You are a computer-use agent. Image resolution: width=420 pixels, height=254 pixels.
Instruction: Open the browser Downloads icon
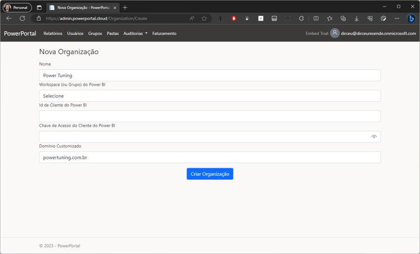click(x=357, y=19)
